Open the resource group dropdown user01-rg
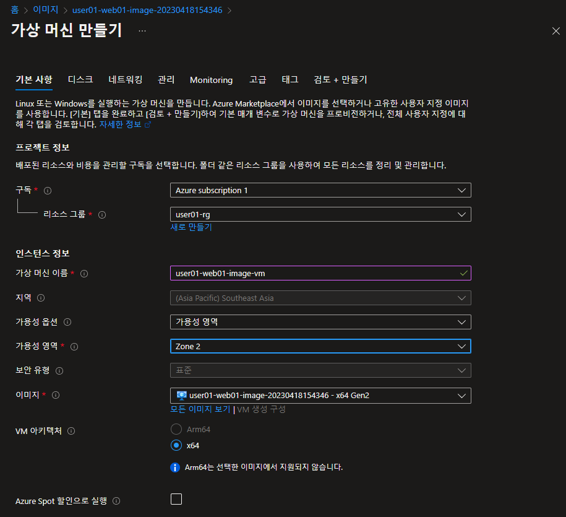Screen dimensions: 566x517 [x=320, y=215]
